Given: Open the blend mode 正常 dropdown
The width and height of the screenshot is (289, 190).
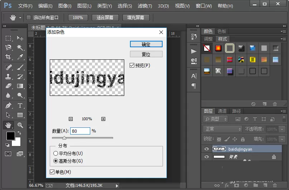Looking at the screenshot, I should (x=222, y=129).
